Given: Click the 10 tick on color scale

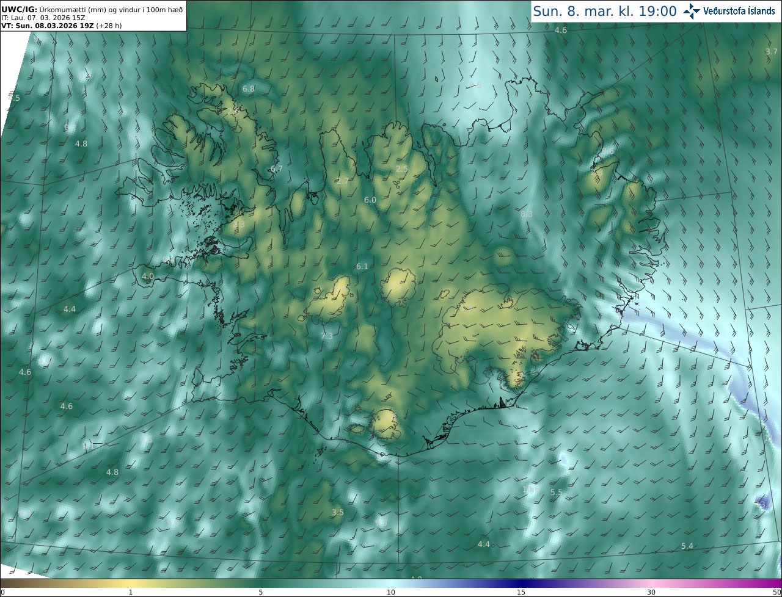Looking at the screenshot, I should click(391, 592).
